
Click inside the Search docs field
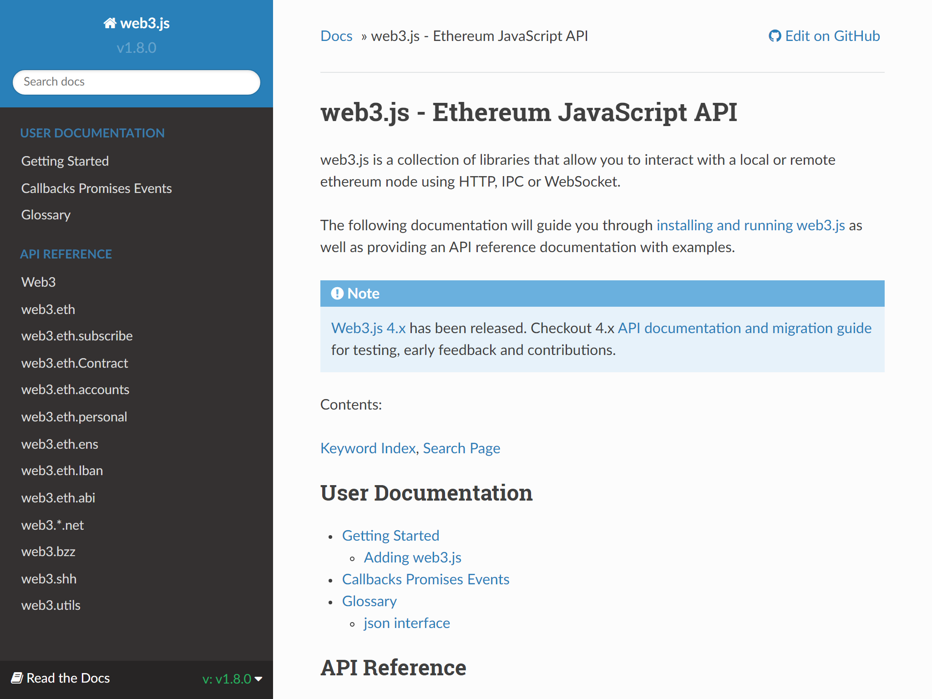click(136, 82)
